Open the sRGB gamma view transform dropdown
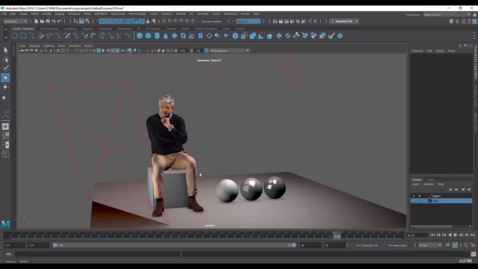The image size is (478, 269). pyautogui.click(x=229, y=51)
